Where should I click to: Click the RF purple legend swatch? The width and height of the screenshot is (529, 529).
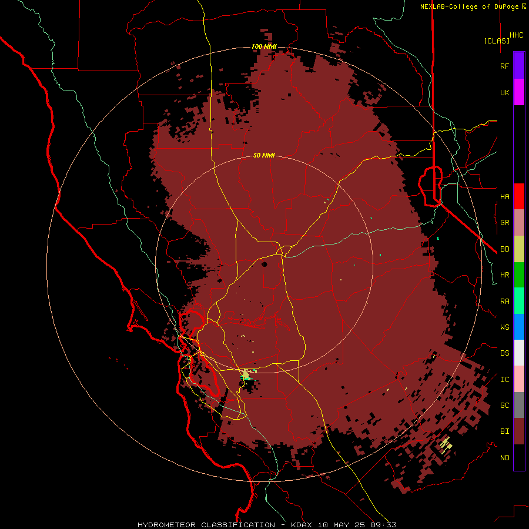pos(519,66)
